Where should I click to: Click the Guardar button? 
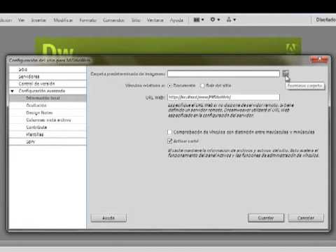point(266,218)
